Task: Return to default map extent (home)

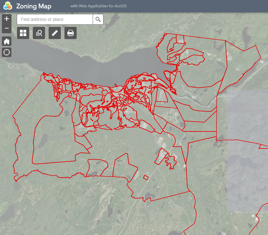Action: (x=7, y=41)
